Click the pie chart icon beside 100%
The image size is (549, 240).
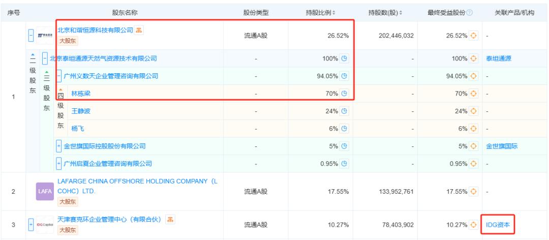(x=344, y=58)
